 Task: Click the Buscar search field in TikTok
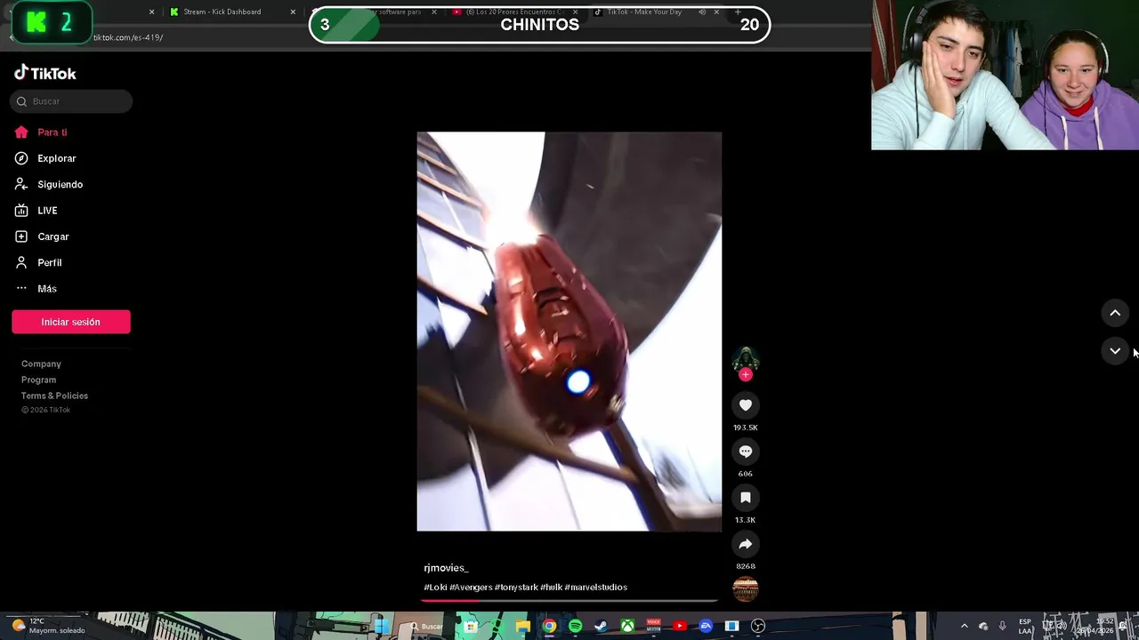71,101
